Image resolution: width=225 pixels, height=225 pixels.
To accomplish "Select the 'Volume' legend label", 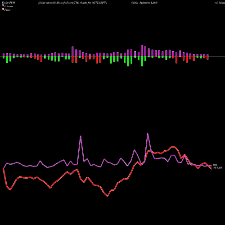I will coord(9,6).
